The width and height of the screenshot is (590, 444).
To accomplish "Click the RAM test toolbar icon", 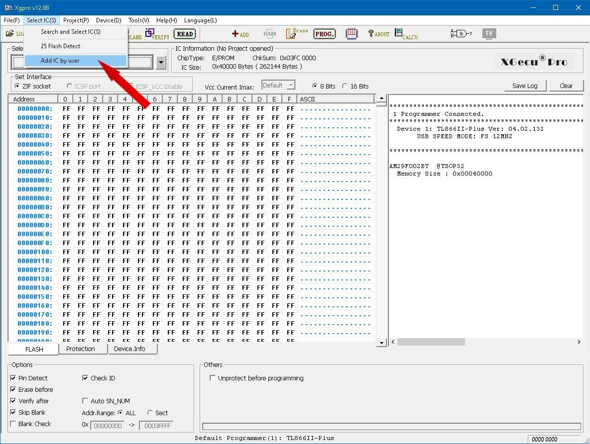I will 270,34.
